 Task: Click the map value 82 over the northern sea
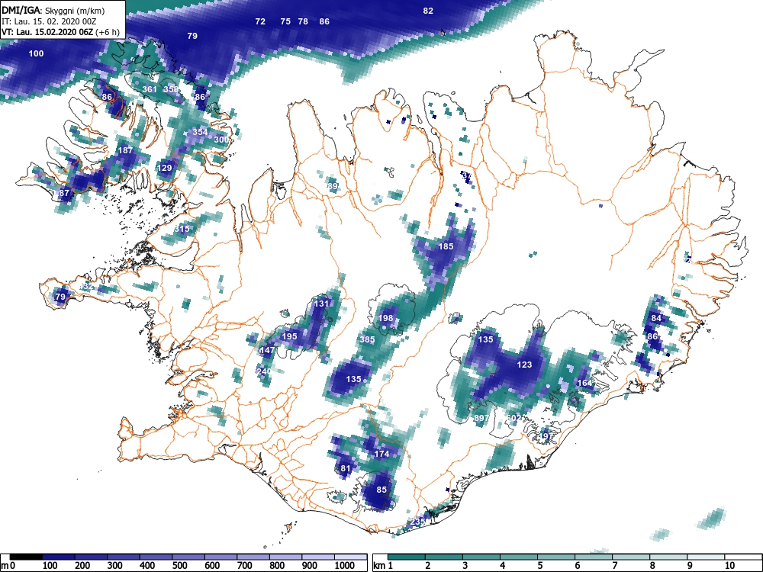point(428,11)
